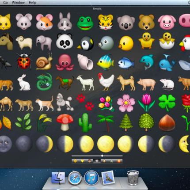The image size is (190, 190).
Task: Open the Help menu
Action: coord(33,3)
